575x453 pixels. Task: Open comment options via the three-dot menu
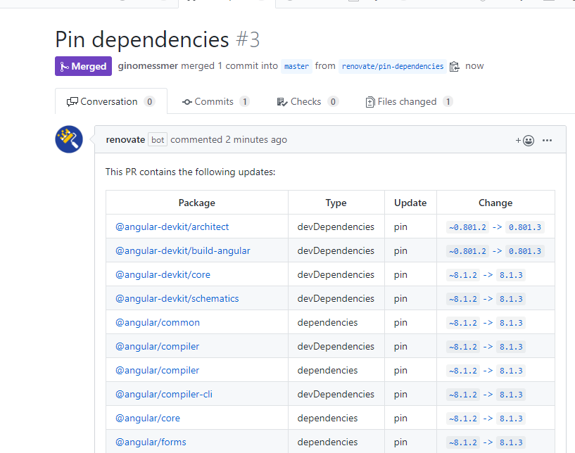548,140
